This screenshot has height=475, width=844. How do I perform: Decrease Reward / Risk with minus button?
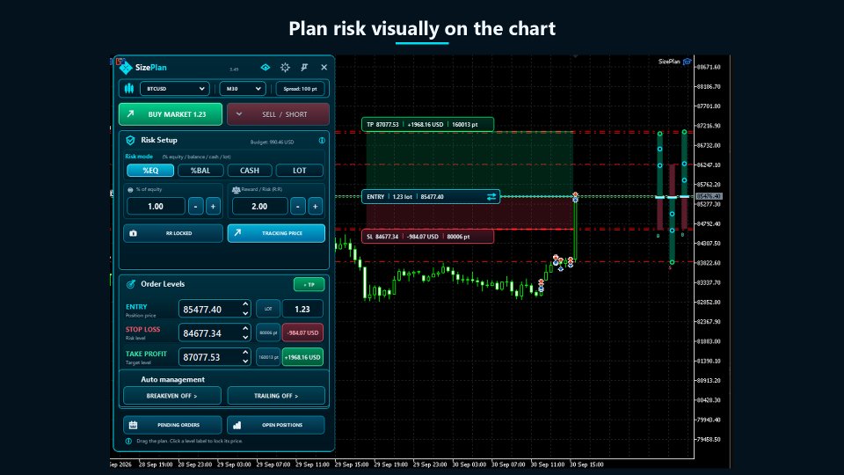coord(298,206)
